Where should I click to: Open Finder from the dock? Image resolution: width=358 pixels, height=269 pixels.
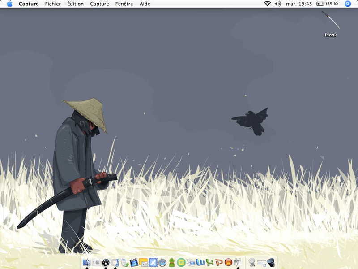(87, 262)
